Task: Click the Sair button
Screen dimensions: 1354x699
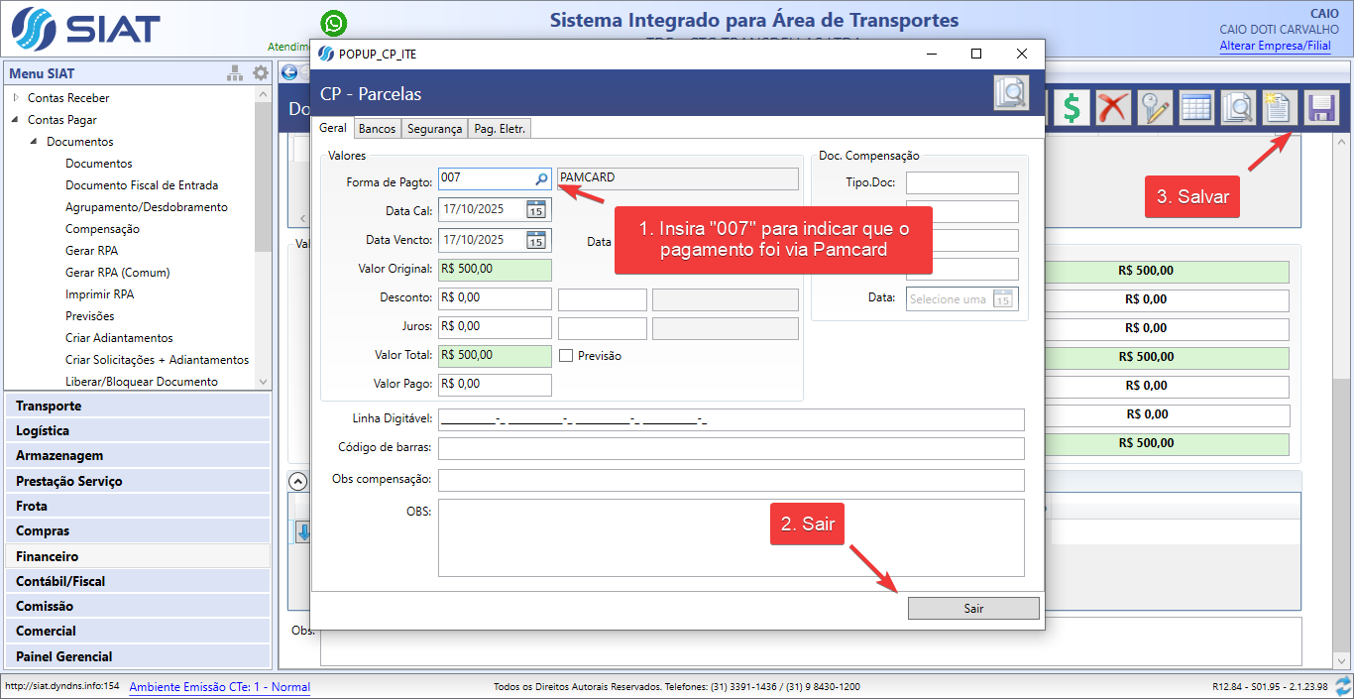Action: 973,609
